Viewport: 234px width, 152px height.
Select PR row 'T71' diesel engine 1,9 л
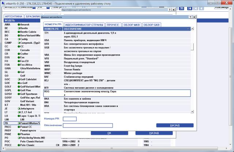click(x=117, y=35)
